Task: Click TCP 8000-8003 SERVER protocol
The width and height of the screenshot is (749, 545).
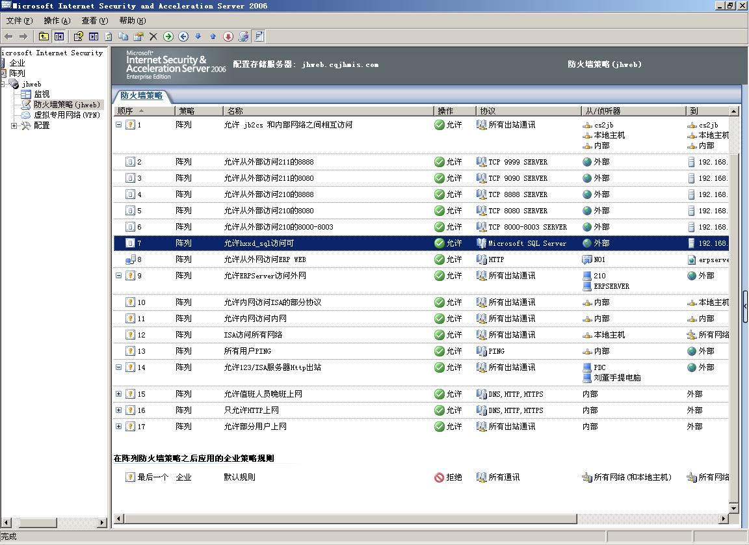Action: coord(527,227)
